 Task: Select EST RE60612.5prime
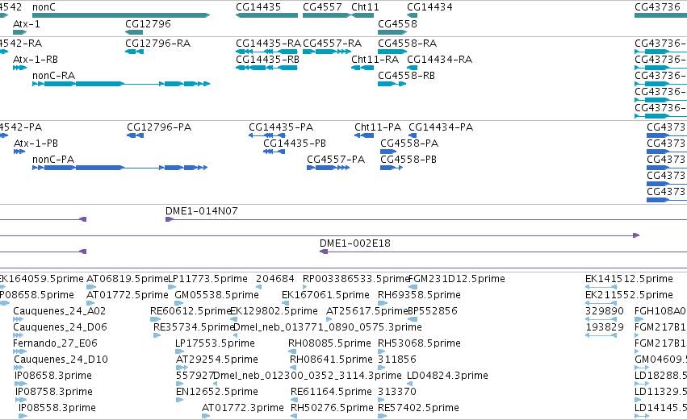pyautogui.click(x=191, y=311)
